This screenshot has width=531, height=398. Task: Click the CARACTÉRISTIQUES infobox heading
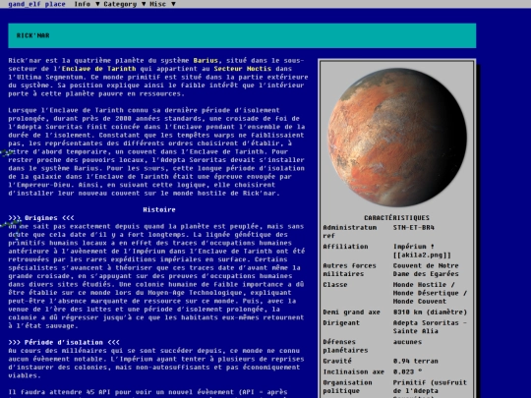396,217
